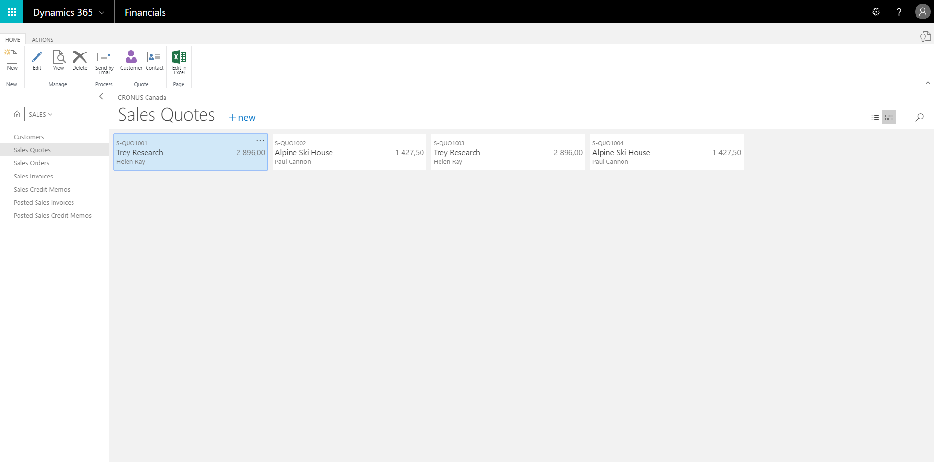This screenshot has height=462, width=934.
Task: Click the + new link
Action: coord(242,118)
